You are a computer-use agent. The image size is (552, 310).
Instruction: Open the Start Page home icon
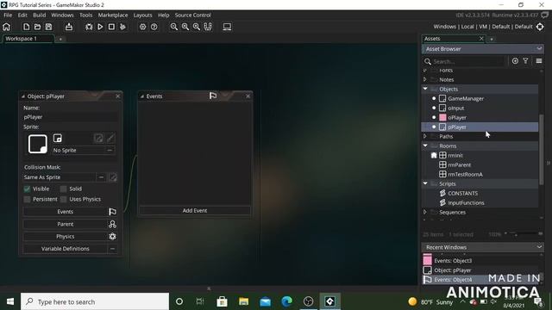tap(6, 27)
